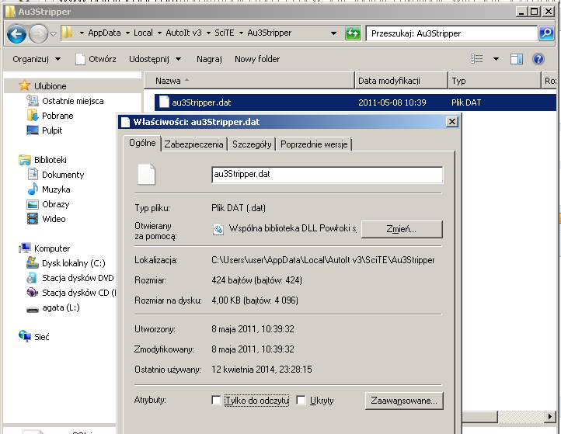Image resolution: width=561 pixels, height=434 pixels.
Task: Expand the arrow before AppData breadcrumb
Action: [82, 33]
